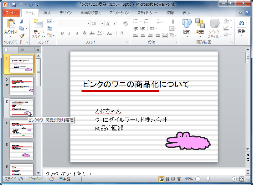Click 日本語 language in status bar
The height and width of the screenshot is (185, 253).
(65, 179)
